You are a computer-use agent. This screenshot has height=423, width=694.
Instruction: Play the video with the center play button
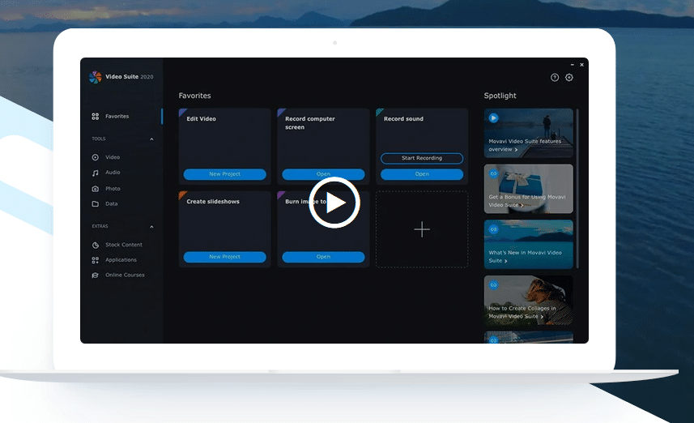pos(334,203)
